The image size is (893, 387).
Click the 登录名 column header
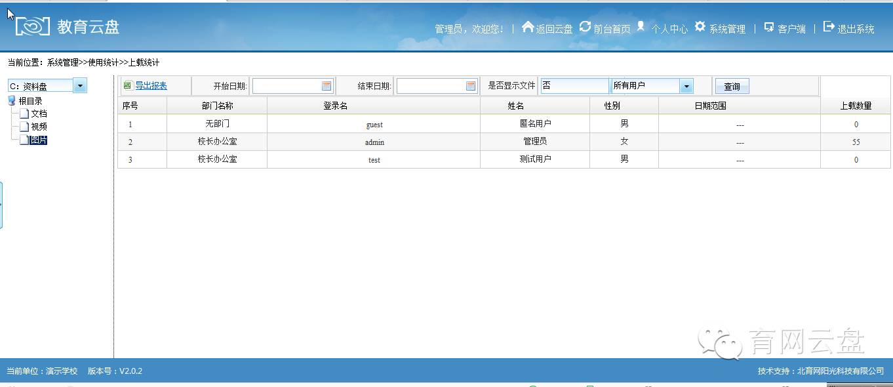coord(374,106)
